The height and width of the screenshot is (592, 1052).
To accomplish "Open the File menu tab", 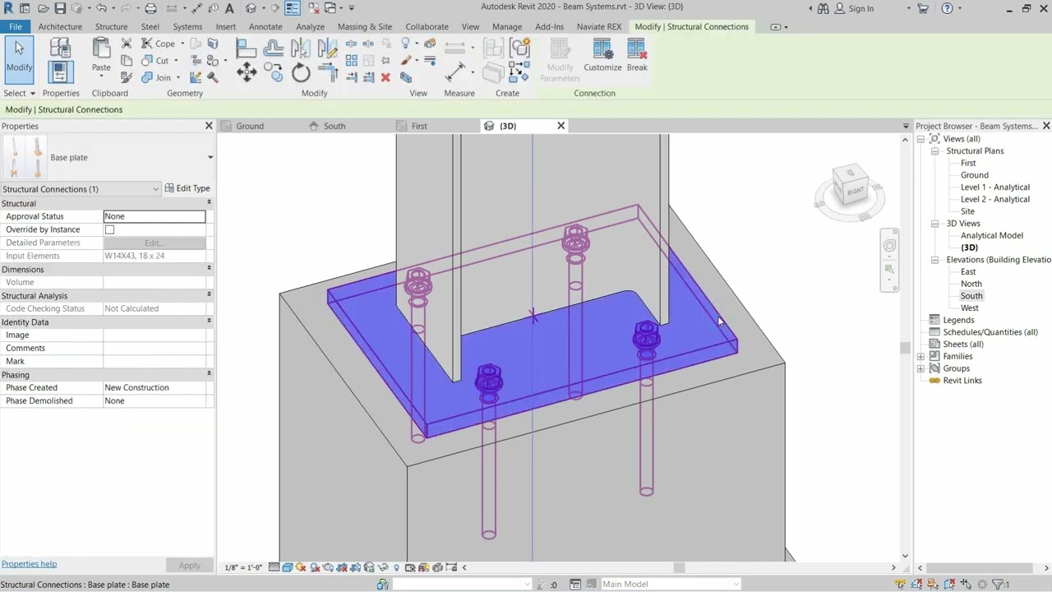I will click(x=16, y=26).
